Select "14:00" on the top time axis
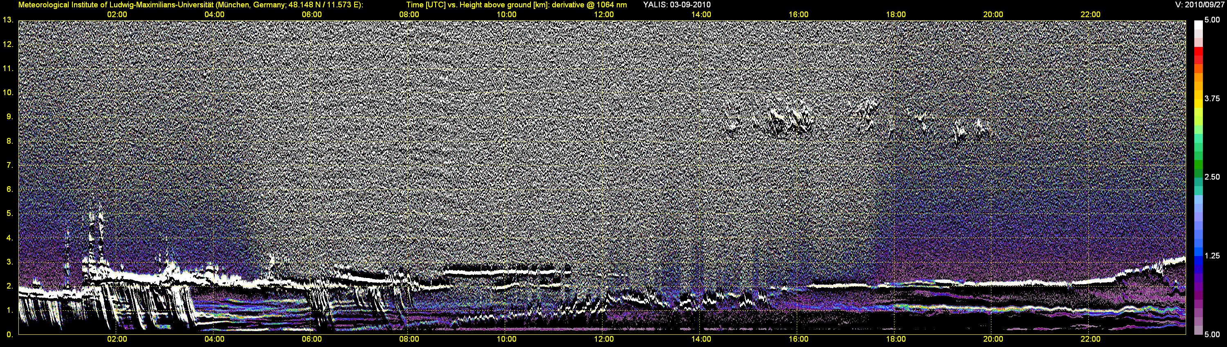Viewport: 1227px width, 347px height. coord(701,14)
